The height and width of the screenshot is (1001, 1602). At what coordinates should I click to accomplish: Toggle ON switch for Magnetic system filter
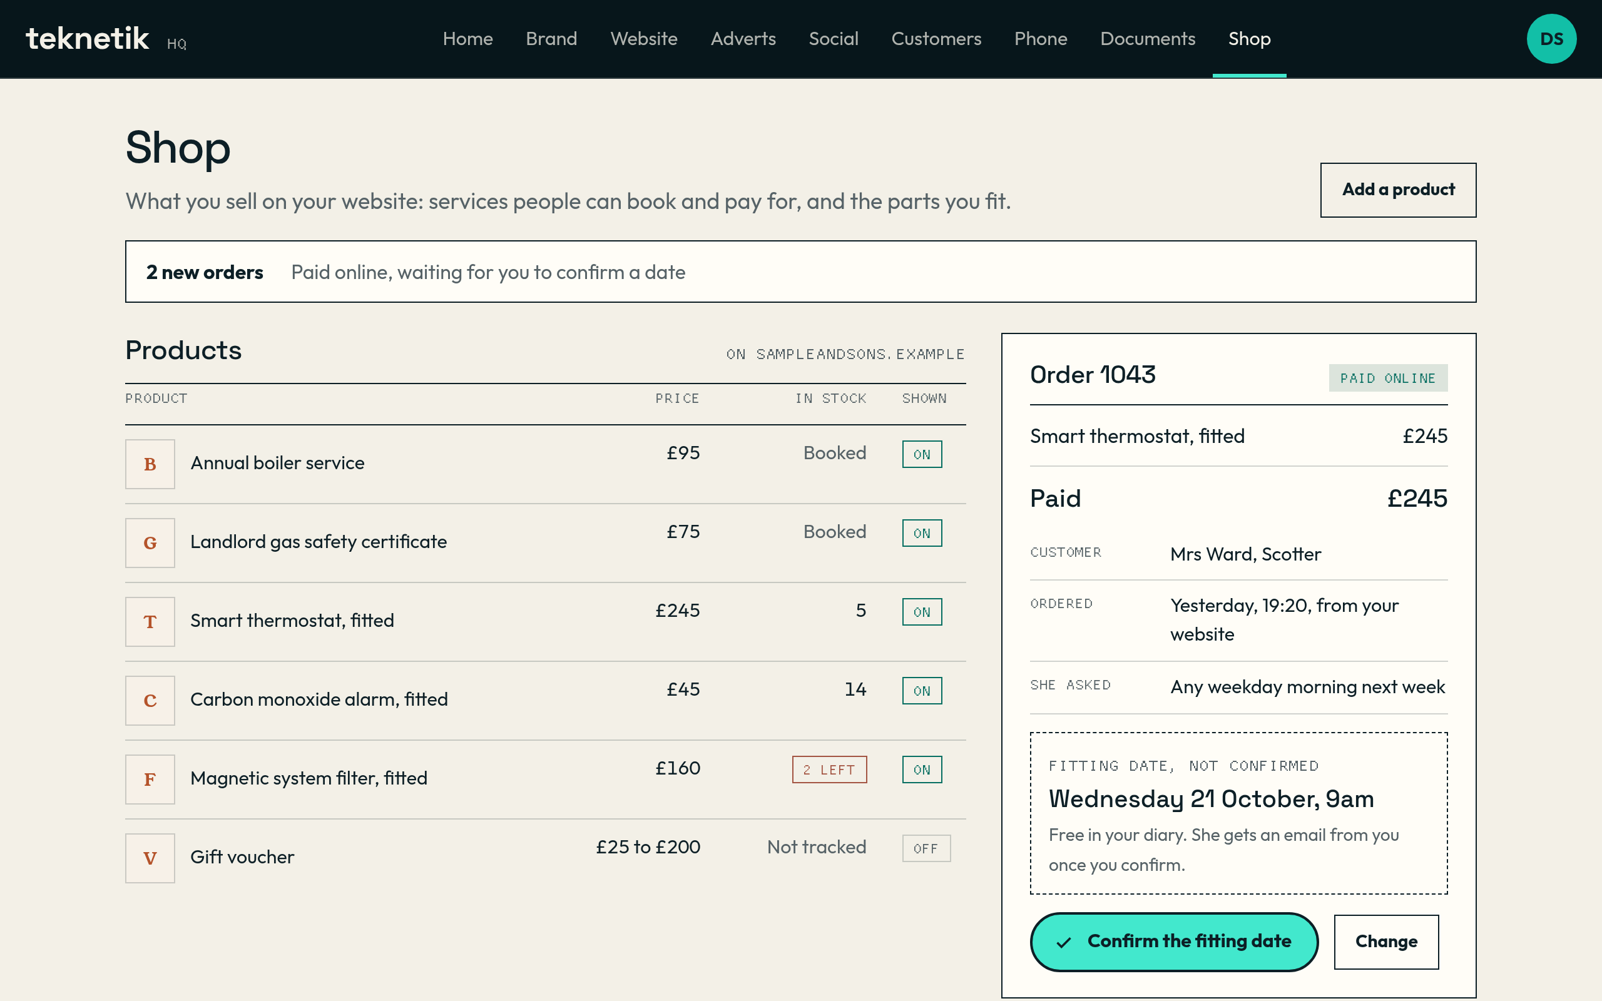click(922, 770)
